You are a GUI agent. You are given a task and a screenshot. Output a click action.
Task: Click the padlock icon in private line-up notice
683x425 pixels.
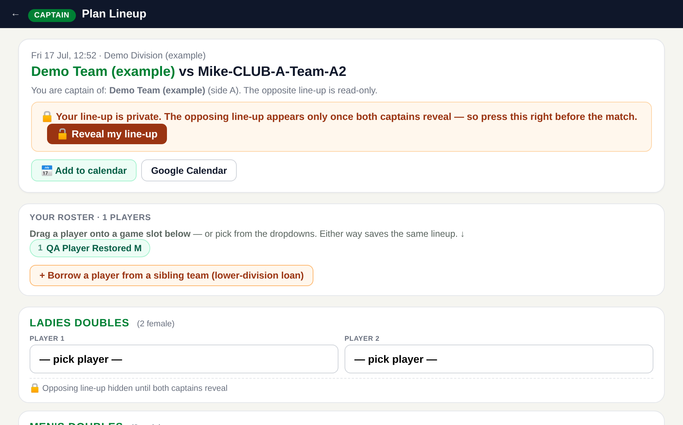pos(47,116)
